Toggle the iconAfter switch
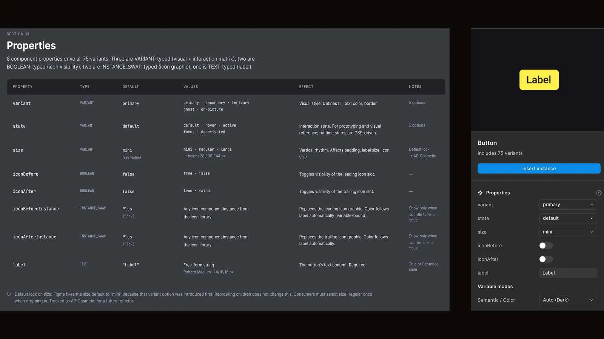Screen dimensions: 604x339 [545, 259]
